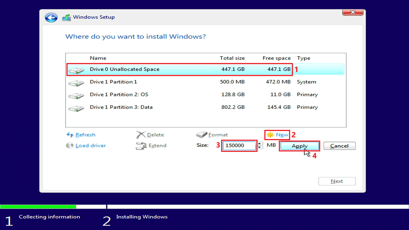Click the green setup progress bar
The image size is (409, 230).
click(x=38, y=206)
